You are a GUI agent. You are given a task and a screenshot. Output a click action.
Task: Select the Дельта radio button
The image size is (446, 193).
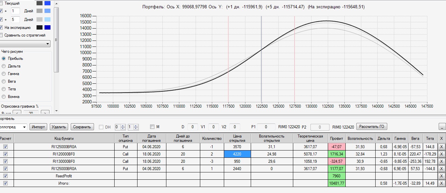(4, 66)
